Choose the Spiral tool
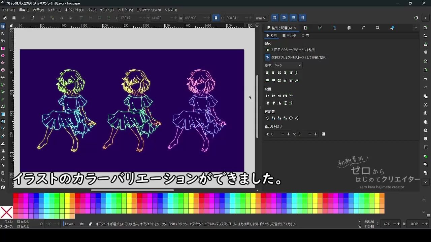Image resolution: width=431 pixels, height=242 pixels. click(x=3, y=77)
